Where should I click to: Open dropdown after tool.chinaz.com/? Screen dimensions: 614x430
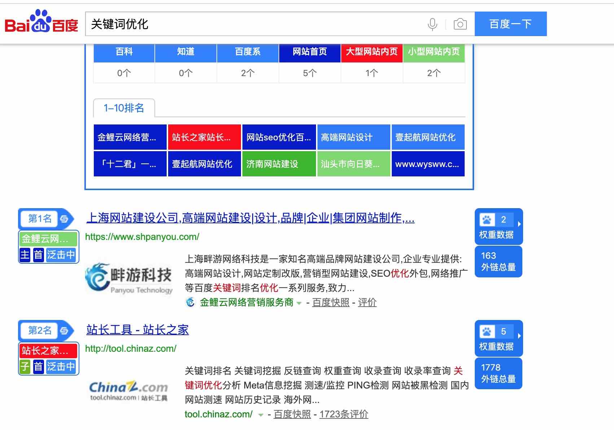coord(260,415)
